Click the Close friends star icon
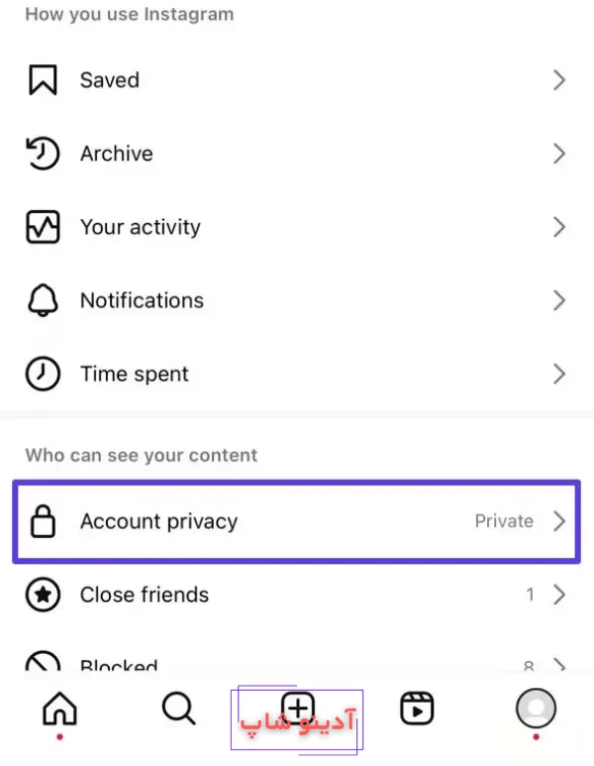 (43, 595)
